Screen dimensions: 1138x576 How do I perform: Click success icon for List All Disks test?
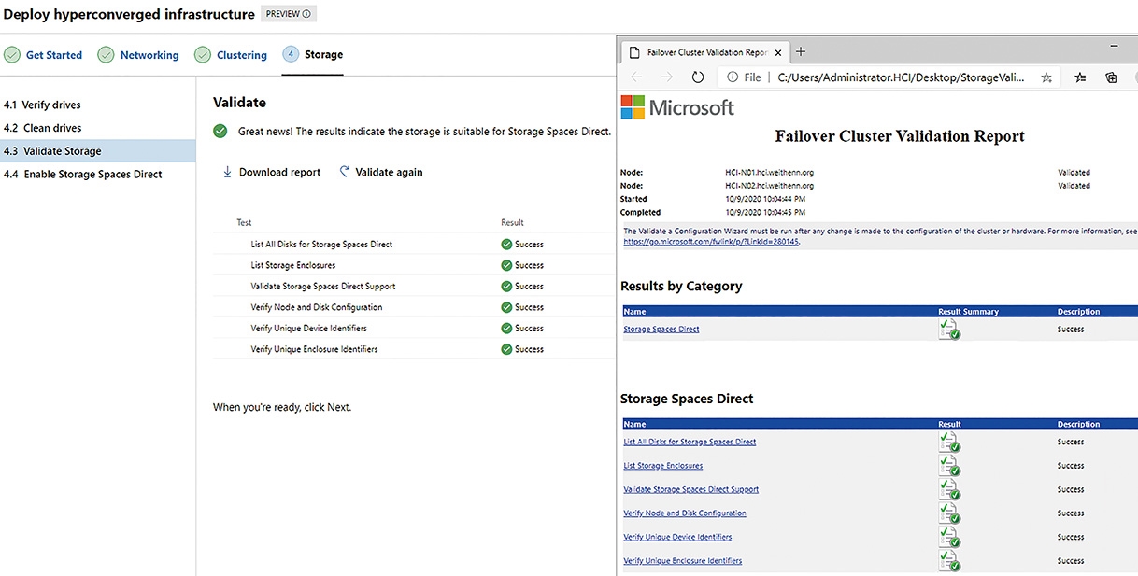(x=506, y=245)
